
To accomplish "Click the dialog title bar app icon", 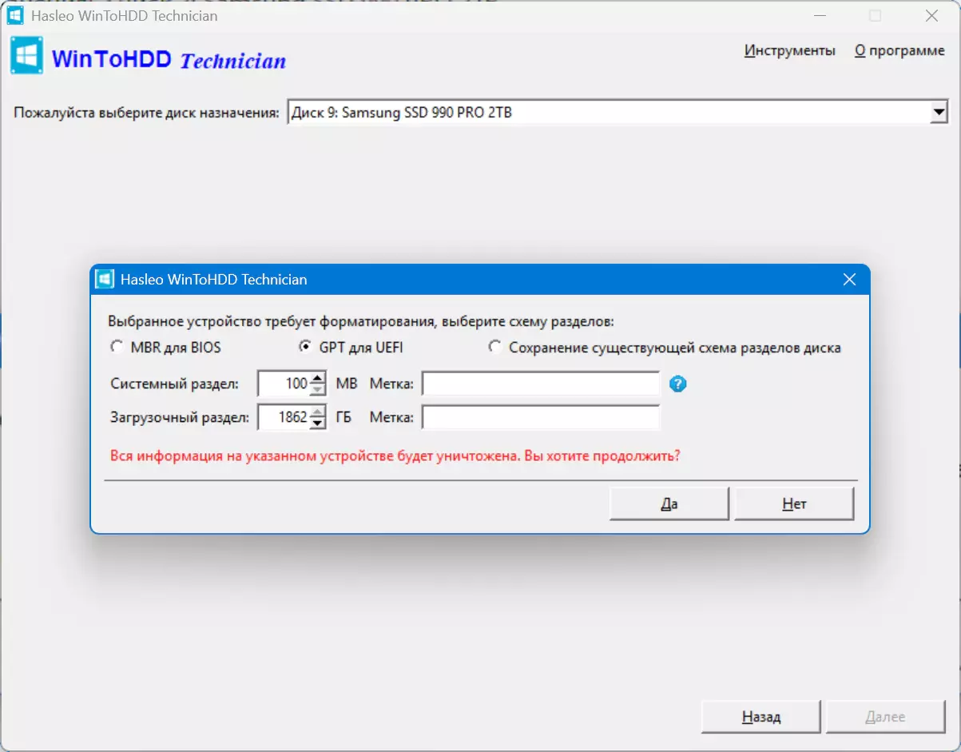I will tap(104, 280).
